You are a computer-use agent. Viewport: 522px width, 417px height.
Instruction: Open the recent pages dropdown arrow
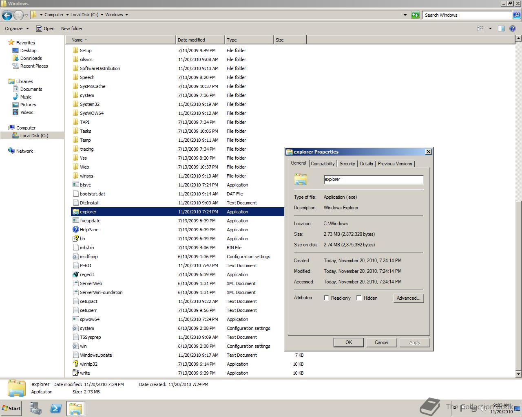tap(27, 15)
